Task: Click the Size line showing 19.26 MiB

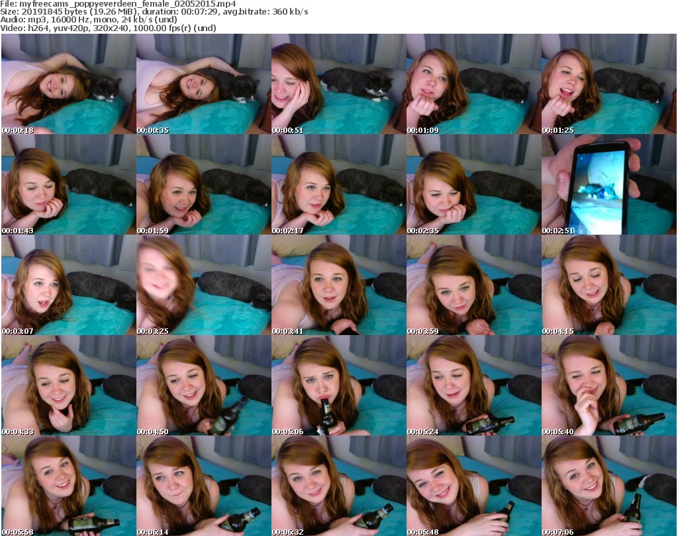Action: pos(154,12)
